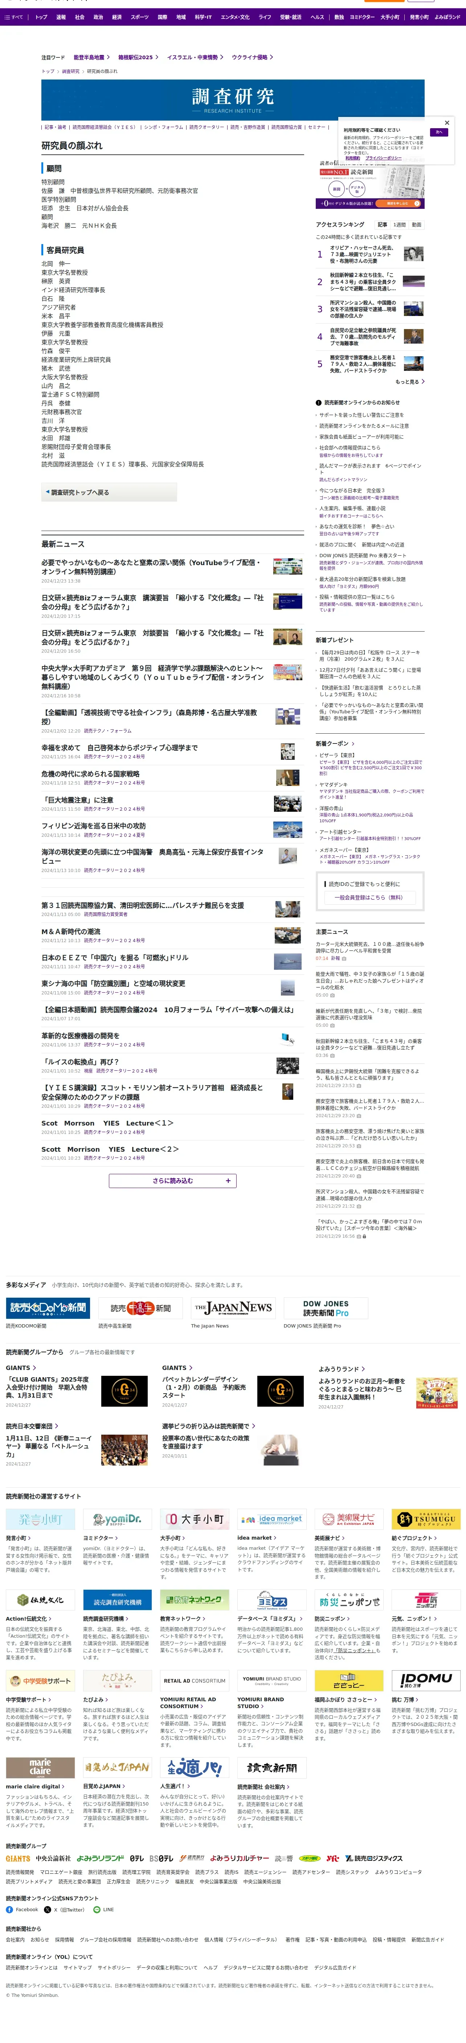Open the idea market logo
466x2043 pixels.
pyautogui.click(x=271, y=1519)
